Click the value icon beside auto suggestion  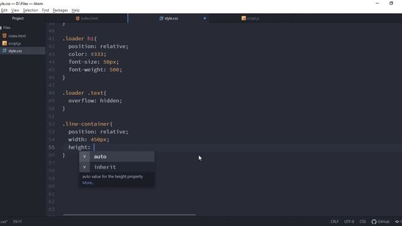tap(84, 156)
